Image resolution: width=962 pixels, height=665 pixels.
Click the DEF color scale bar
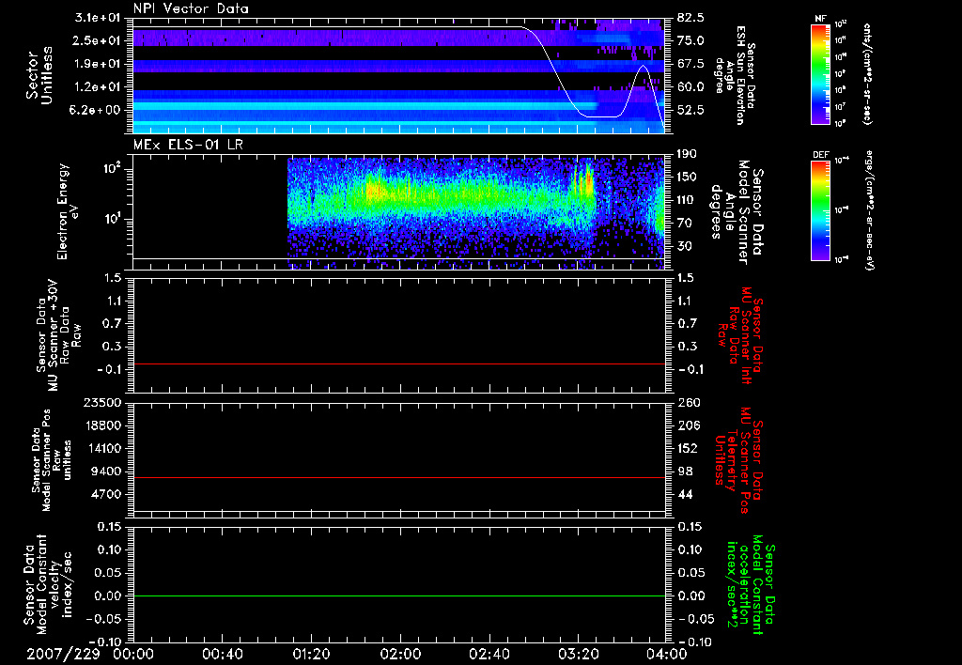(x=819, y=210)
